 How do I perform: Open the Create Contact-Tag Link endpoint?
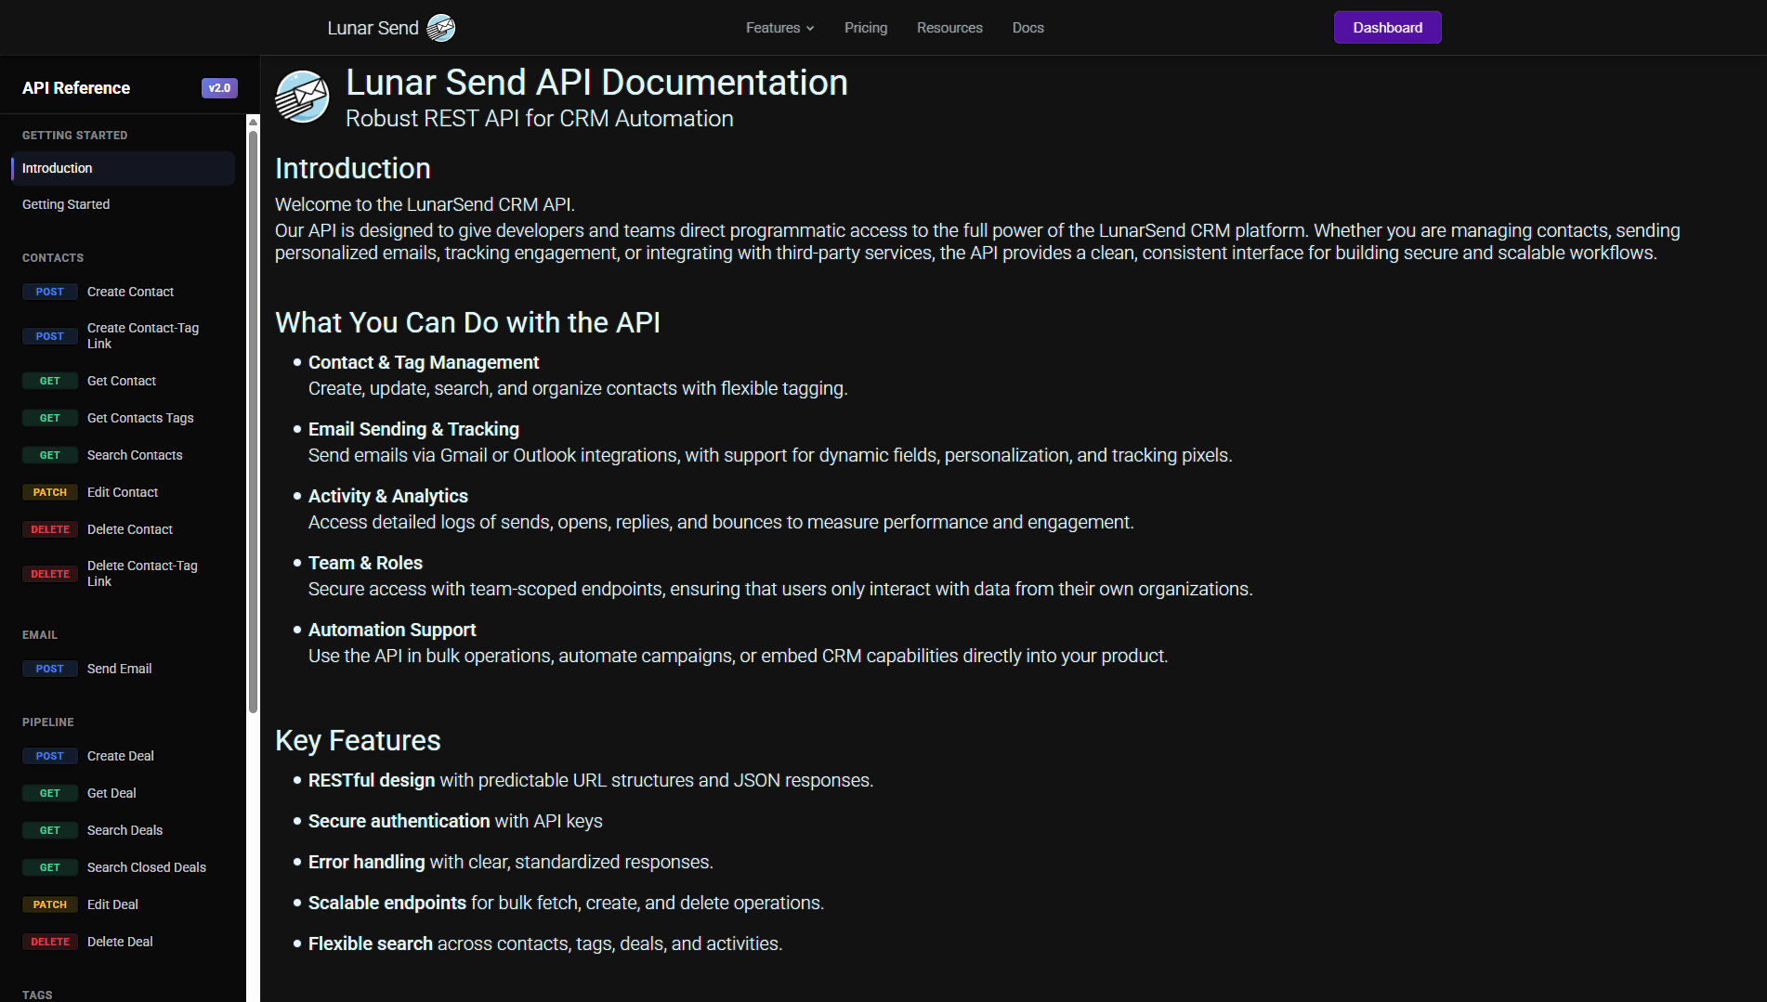142,335
